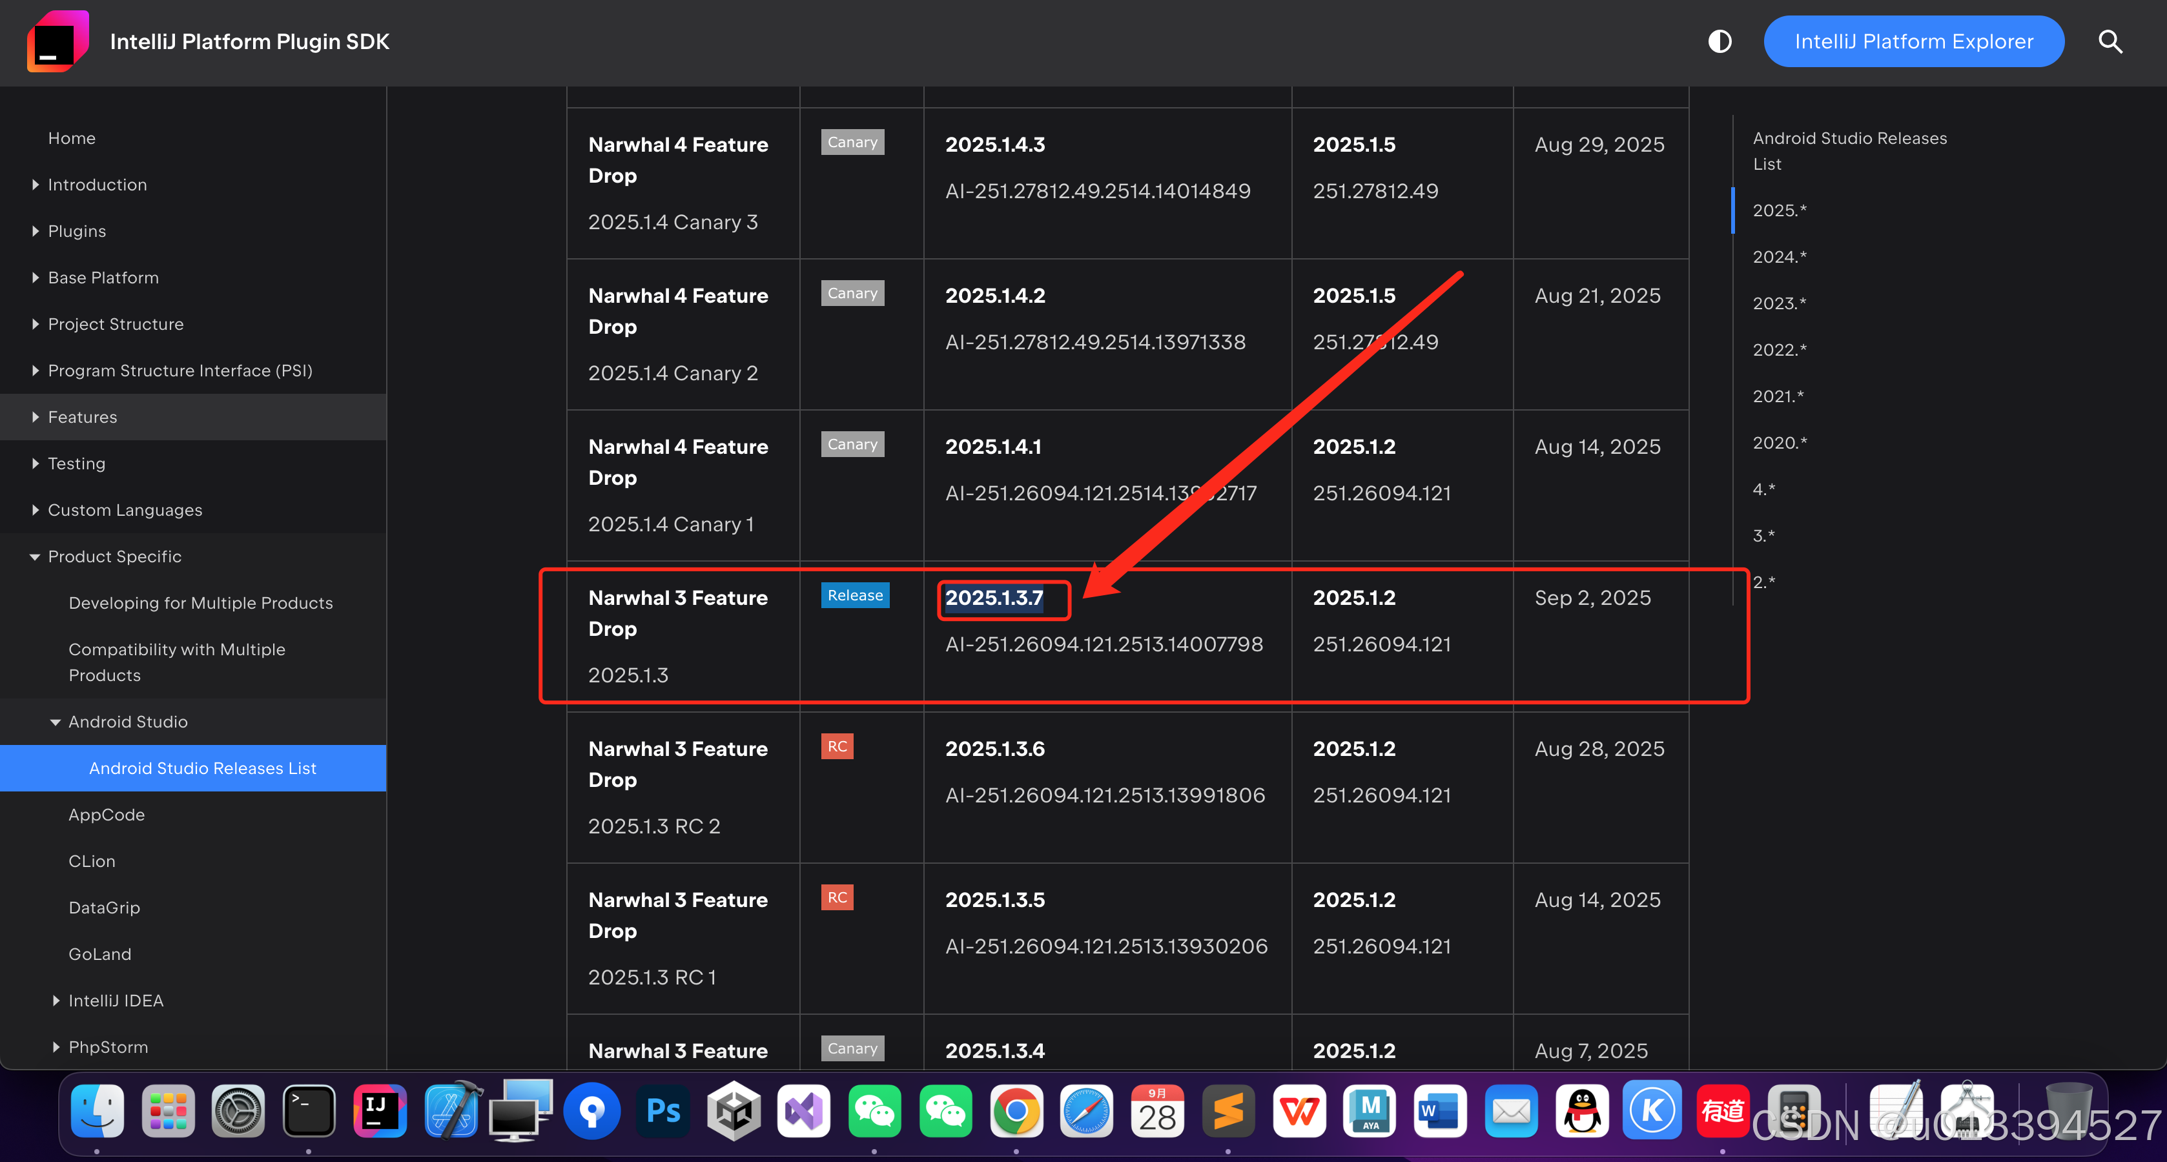The image size is (2167, 1162).
Task: Click the IntelliJ Platform Plugin SDK title
Action: [250, 41]
